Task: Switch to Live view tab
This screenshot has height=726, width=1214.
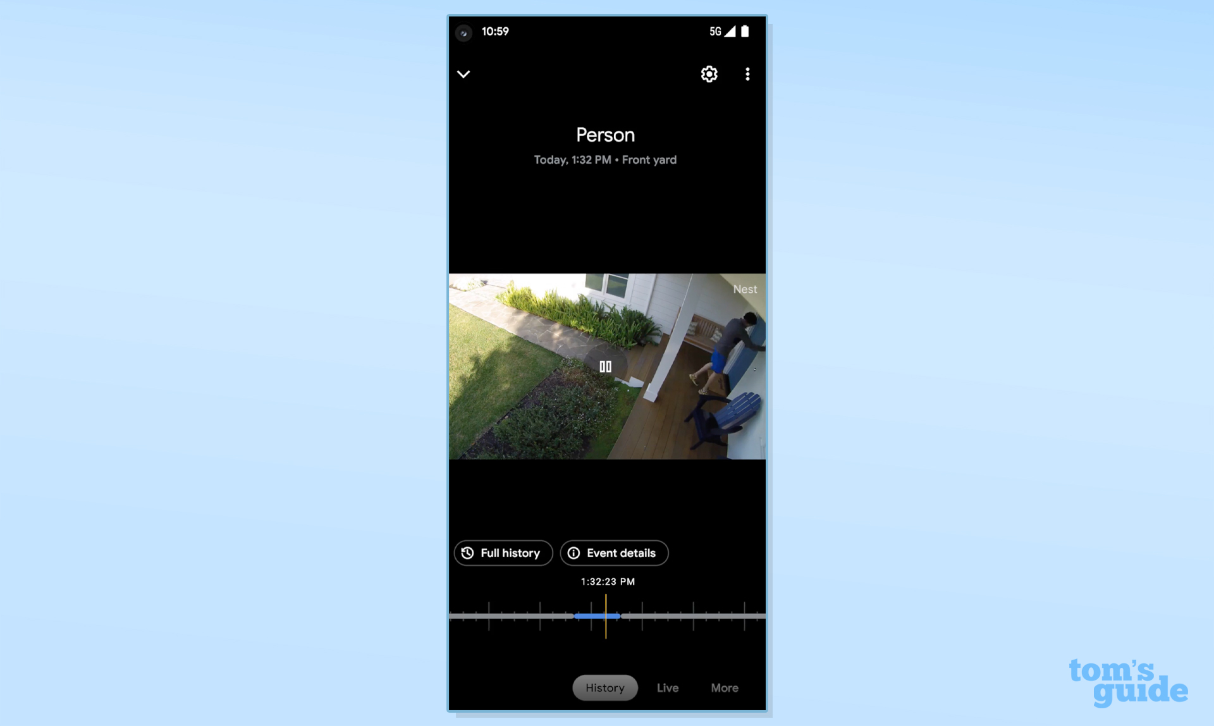Action: click(668, 687)
